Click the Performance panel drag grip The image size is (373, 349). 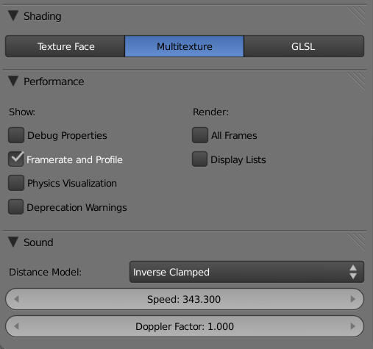[357, 81]
